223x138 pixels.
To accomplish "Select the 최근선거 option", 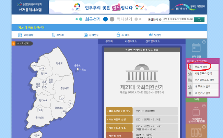I will pos(93,19).
